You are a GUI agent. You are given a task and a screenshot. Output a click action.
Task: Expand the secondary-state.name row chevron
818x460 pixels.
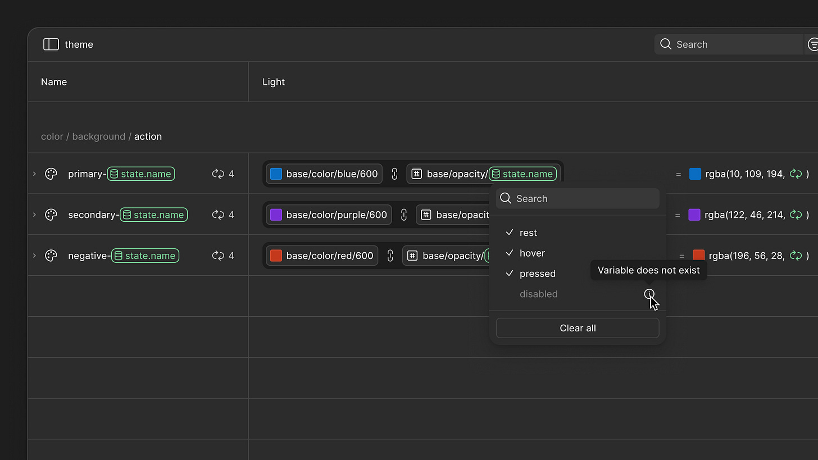click(34, 215)
